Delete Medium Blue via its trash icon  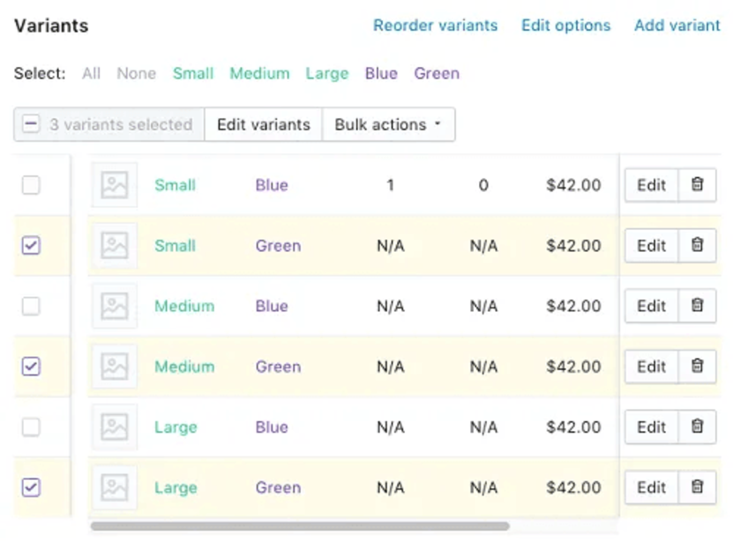(696, 306)
